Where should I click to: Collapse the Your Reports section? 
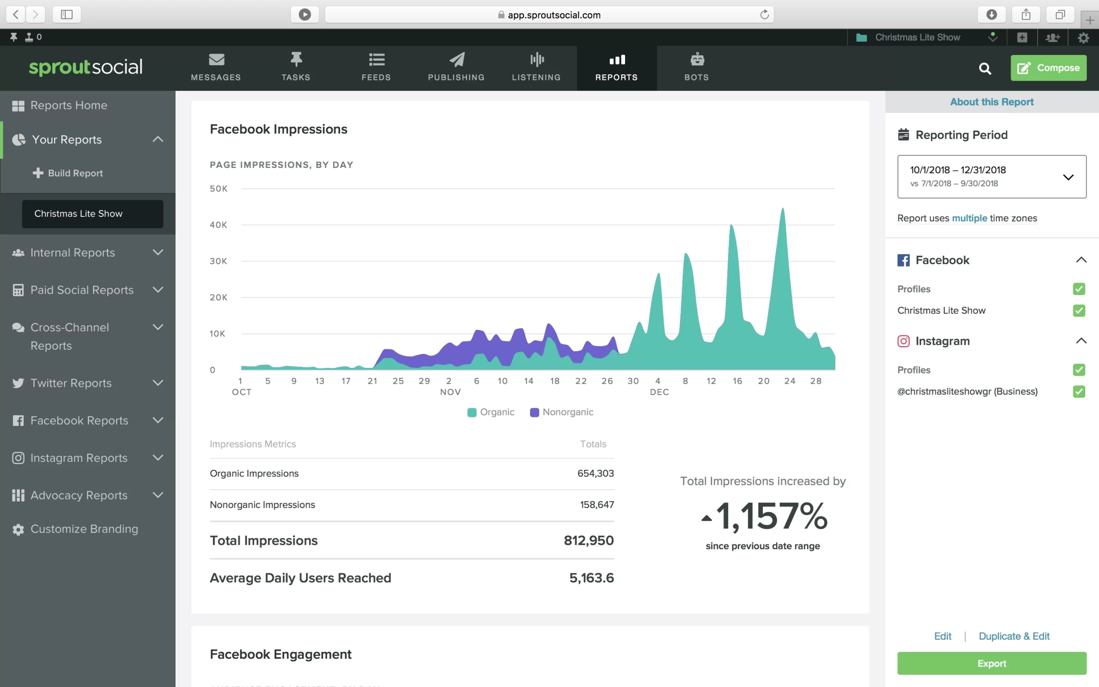158,140
